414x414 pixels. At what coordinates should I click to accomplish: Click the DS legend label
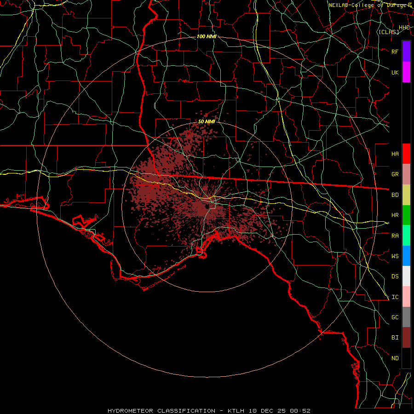pos(395,276)
